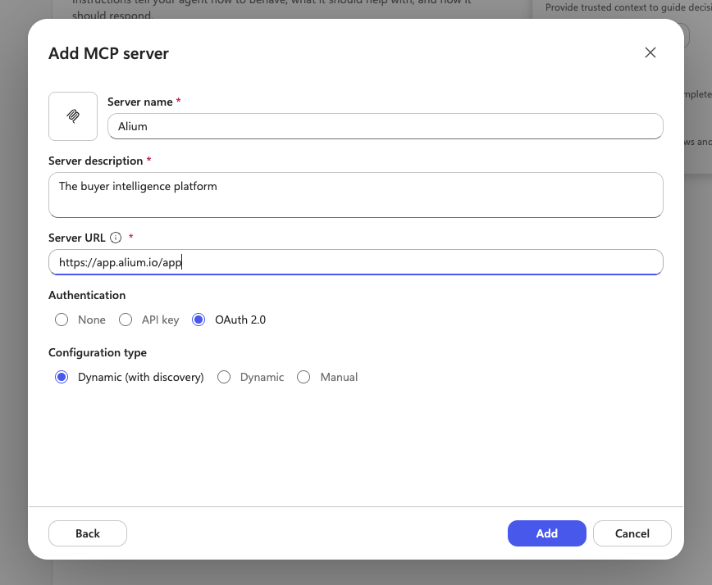Go back using the Back button

click(88, 533)
